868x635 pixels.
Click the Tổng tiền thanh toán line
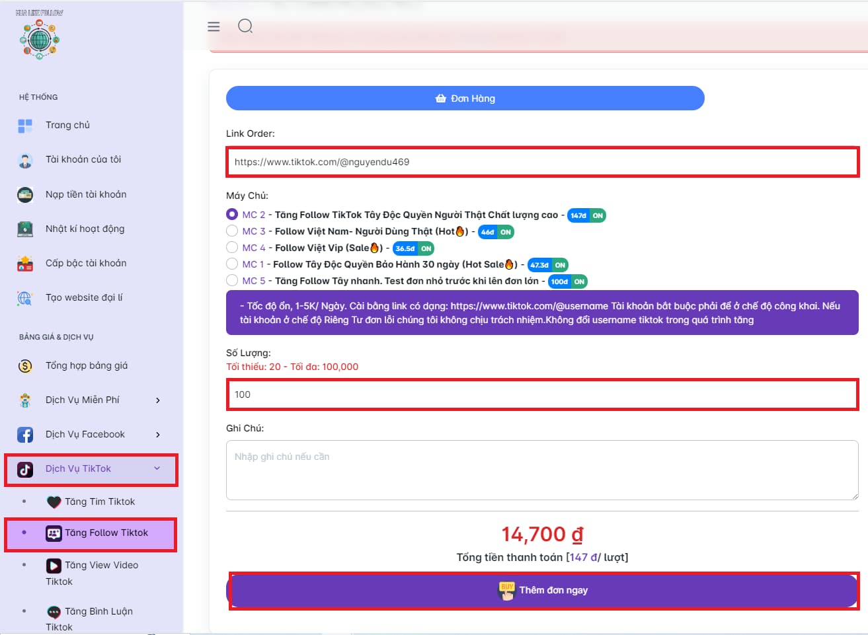(x=542, y=557)
